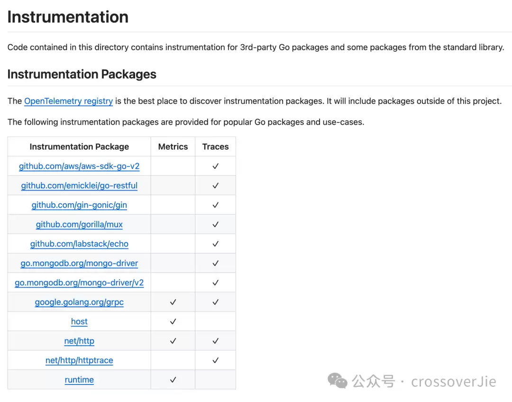Viewport: 512px width, 402px height.
Task: Click the Metrics column header
Action: 173,147
